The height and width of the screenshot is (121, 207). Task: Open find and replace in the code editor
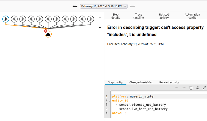[197, 88]
